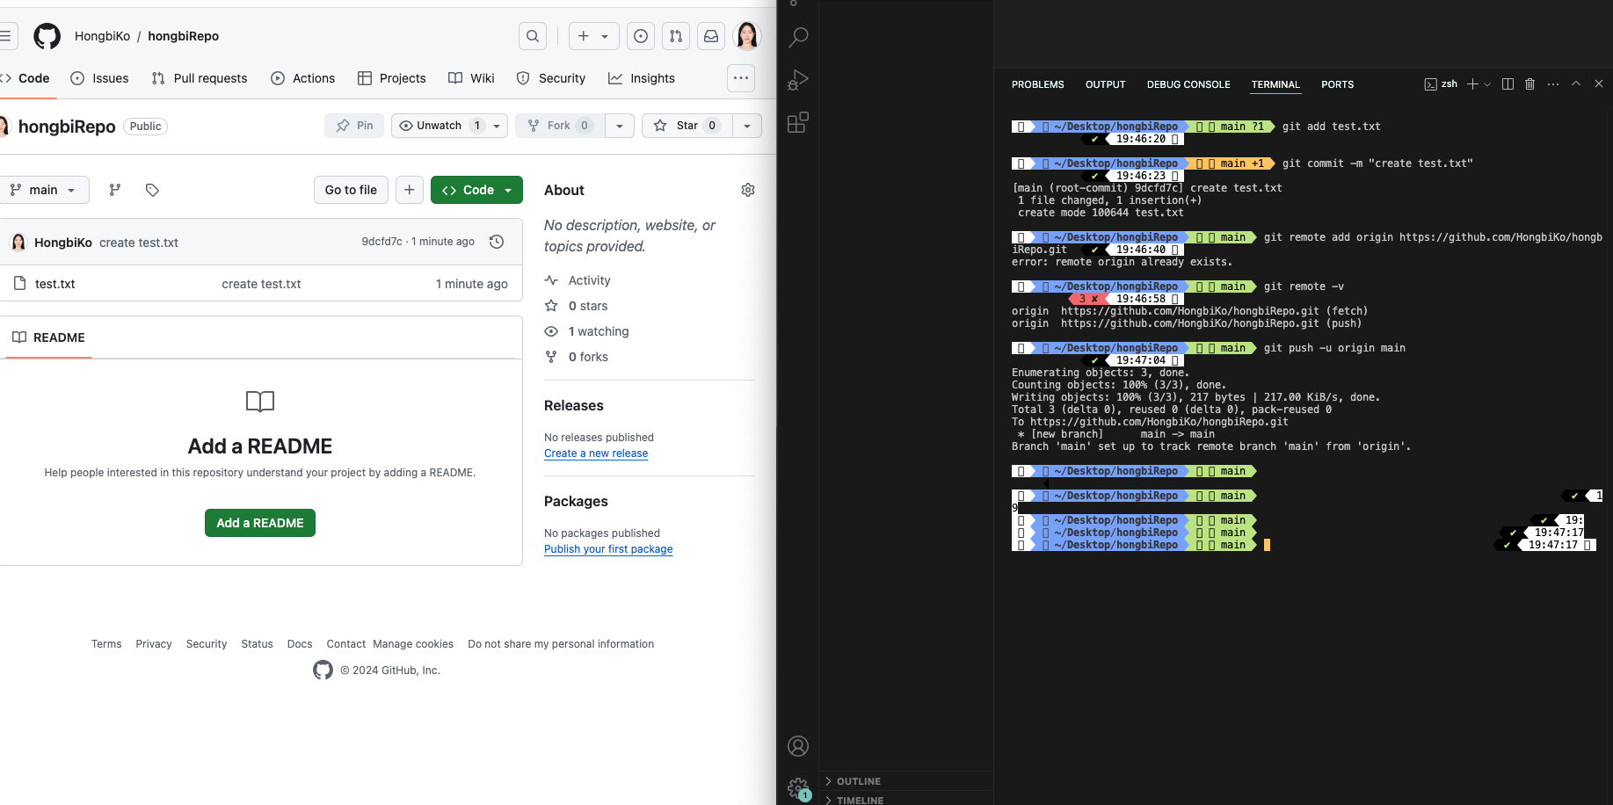1613x805 pixels.
Task: Open the Activity link
Action: click(x=578, y=280)
